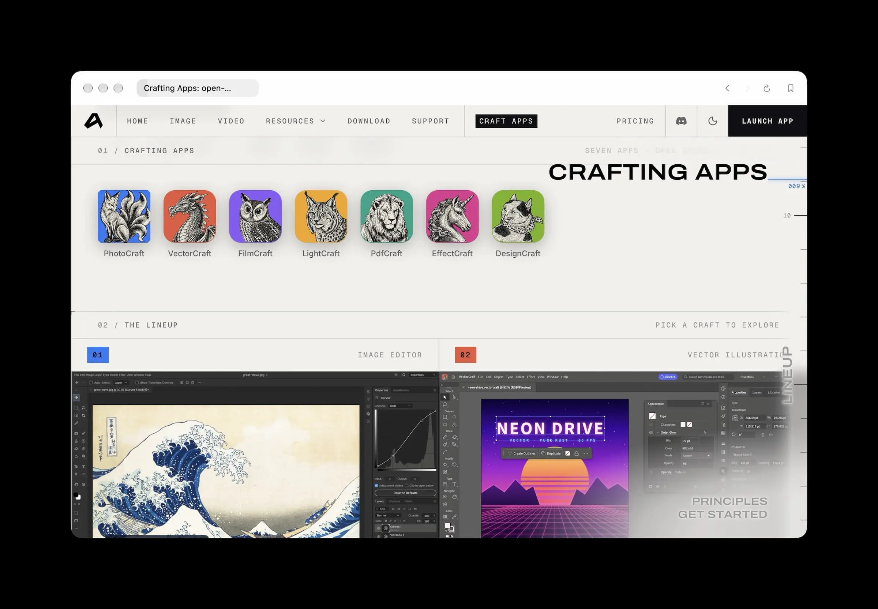Open the LightCraft lynx app icon

pyautogui.click(x=321, y=216)
